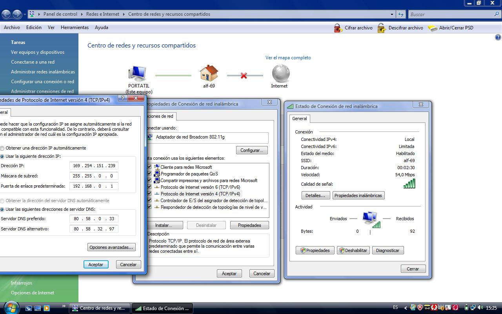Expand the quick launch overflow chevron
This screenshot has height=314, width=502.
tap(64, 306)
